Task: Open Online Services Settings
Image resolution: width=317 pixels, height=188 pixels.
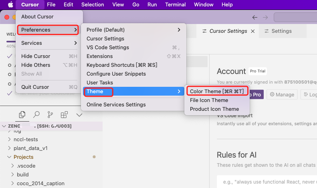Action: (x=133, y=104)
